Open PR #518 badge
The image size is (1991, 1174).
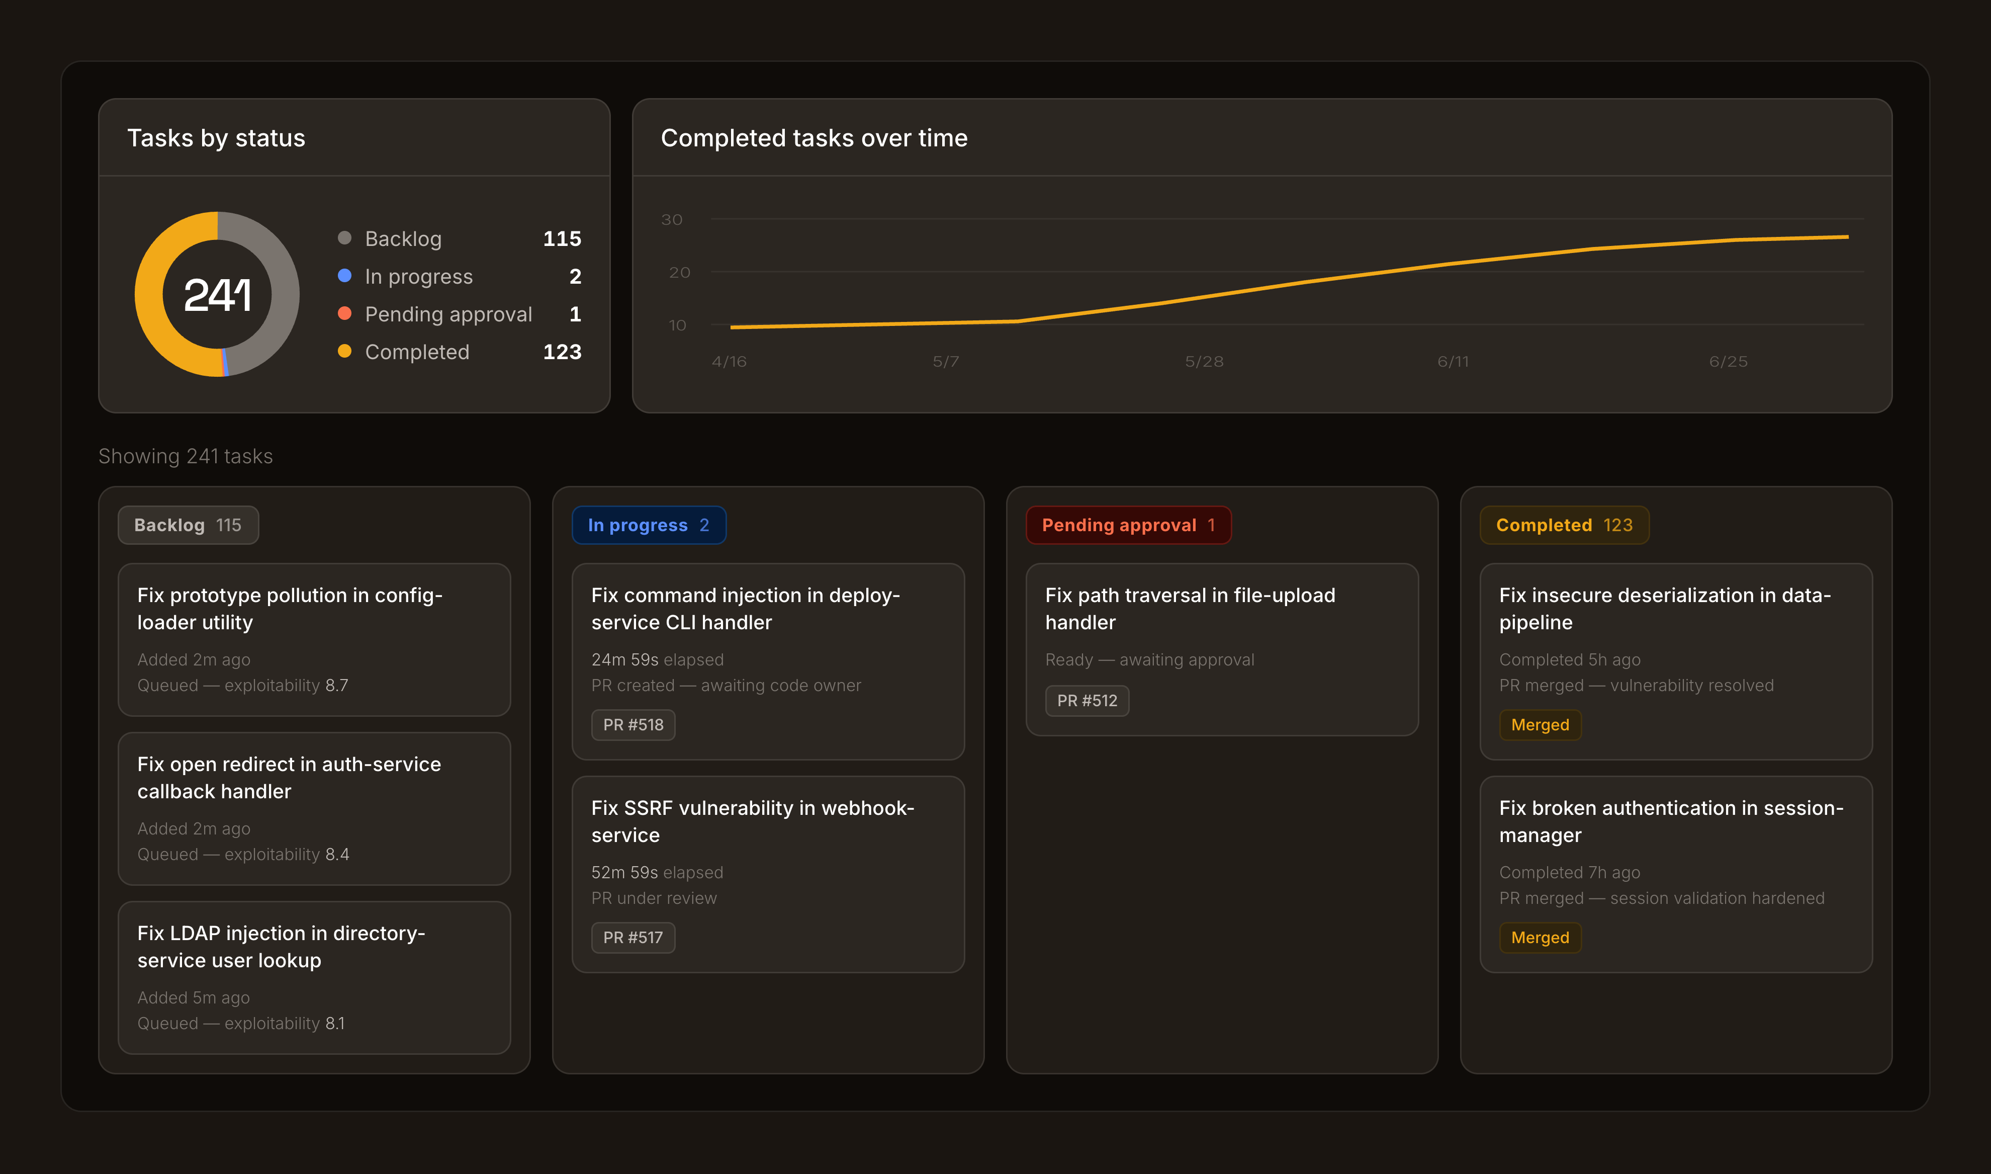[632, 725]
